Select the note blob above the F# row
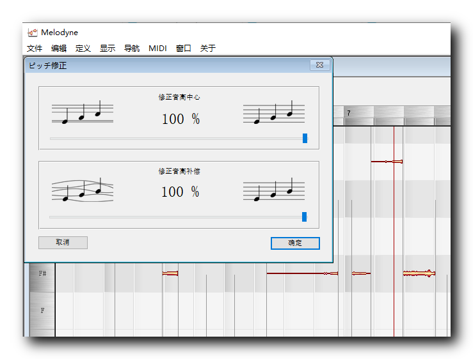 [387, 162]
